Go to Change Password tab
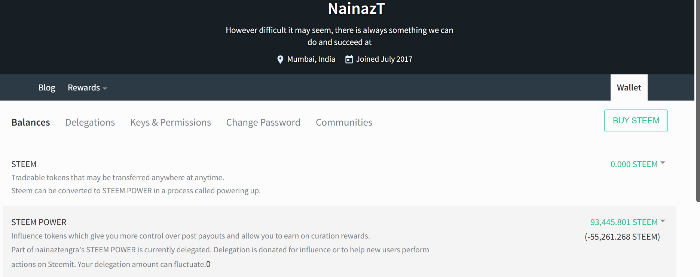 point(263,122)
